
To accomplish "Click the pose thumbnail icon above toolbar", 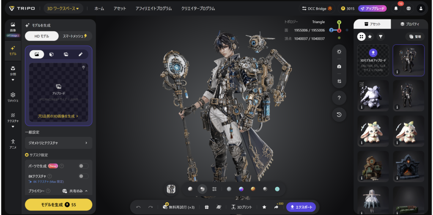I will click(172, 189).
